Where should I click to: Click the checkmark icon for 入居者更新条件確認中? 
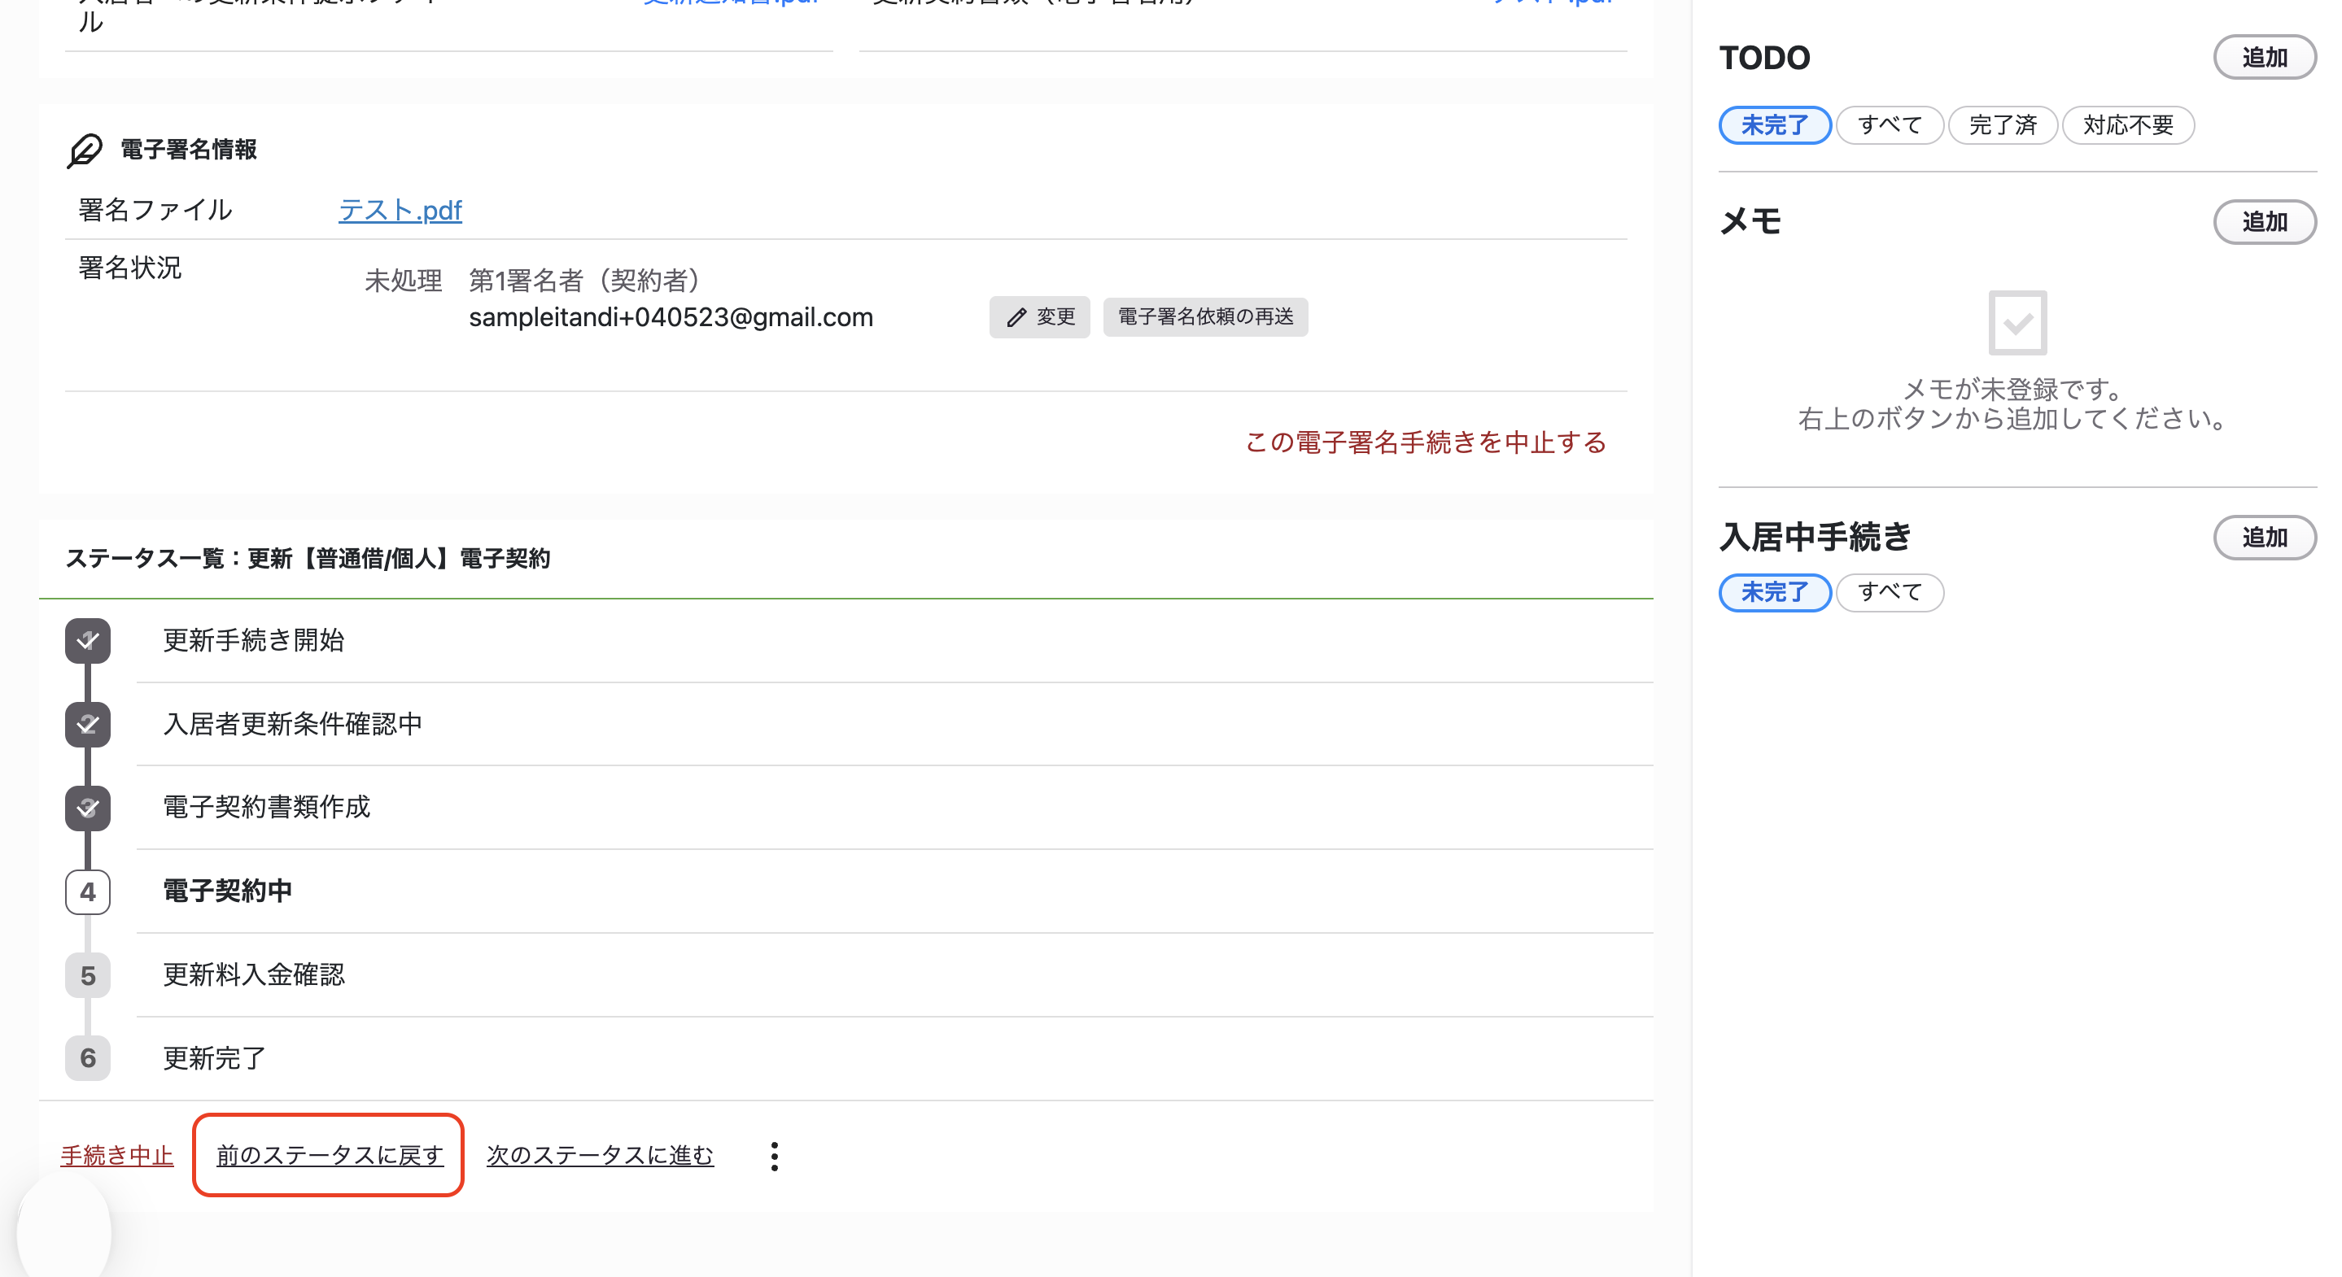click(x=87, y=725)
